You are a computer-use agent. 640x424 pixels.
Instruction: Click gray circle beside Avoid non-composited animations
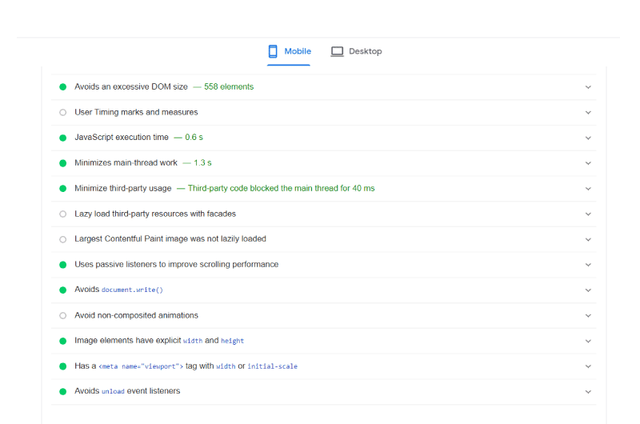click(x=63, y=315)
